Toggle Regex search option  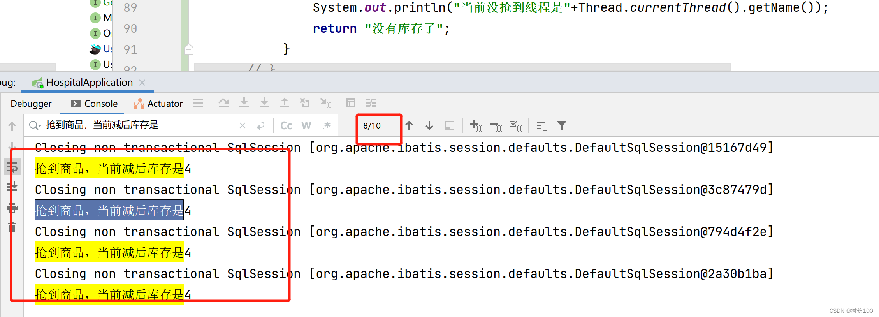point(327,125)
